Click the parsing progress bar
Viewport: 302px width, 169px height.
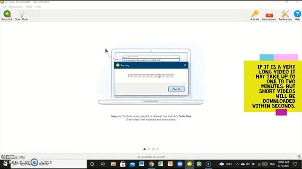(x=151, y=76)
